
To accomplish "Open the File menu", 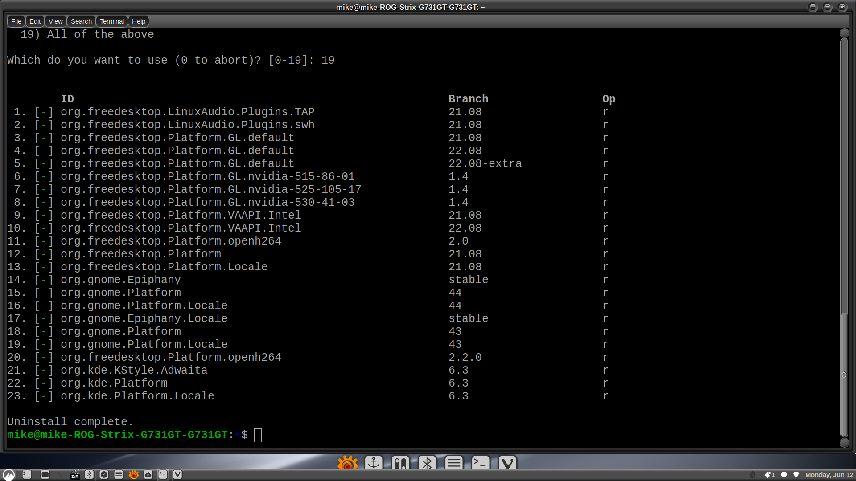I will tap(16, 21).
